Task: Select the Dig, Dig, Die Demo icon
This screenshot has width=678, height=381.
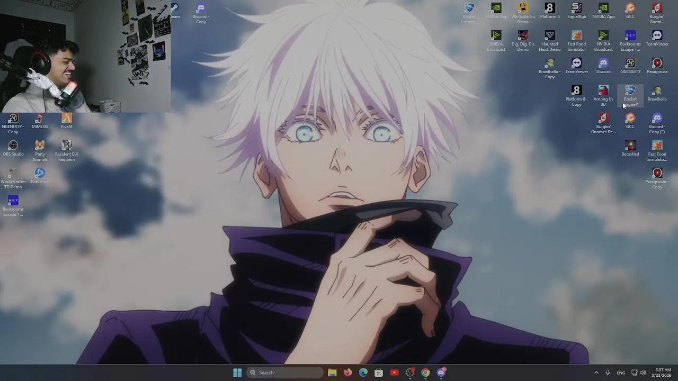Action: 523,41
